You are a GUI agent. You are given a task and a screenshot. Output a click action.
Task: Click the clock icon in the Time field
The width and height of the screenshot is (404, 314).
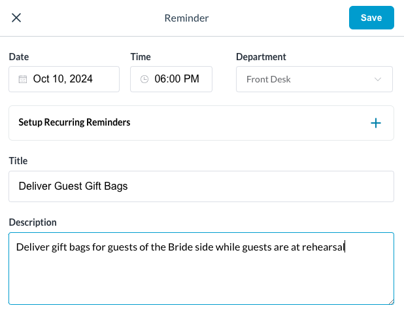144,80
